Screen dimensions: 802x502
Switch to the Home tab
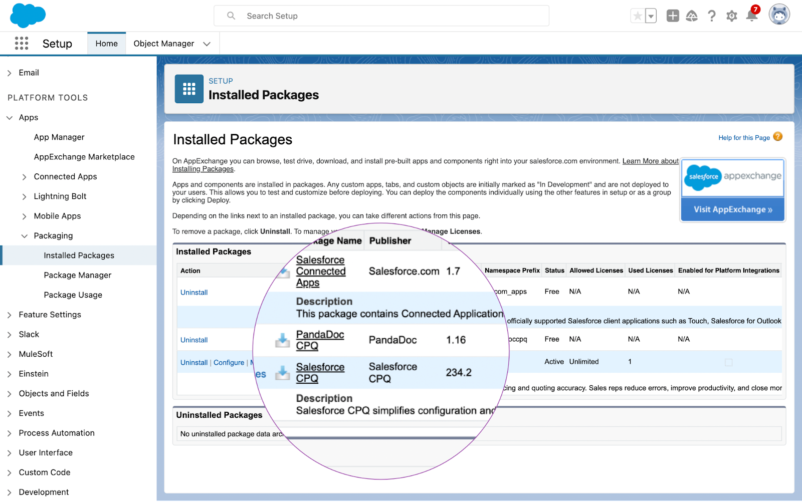point(107,44)
